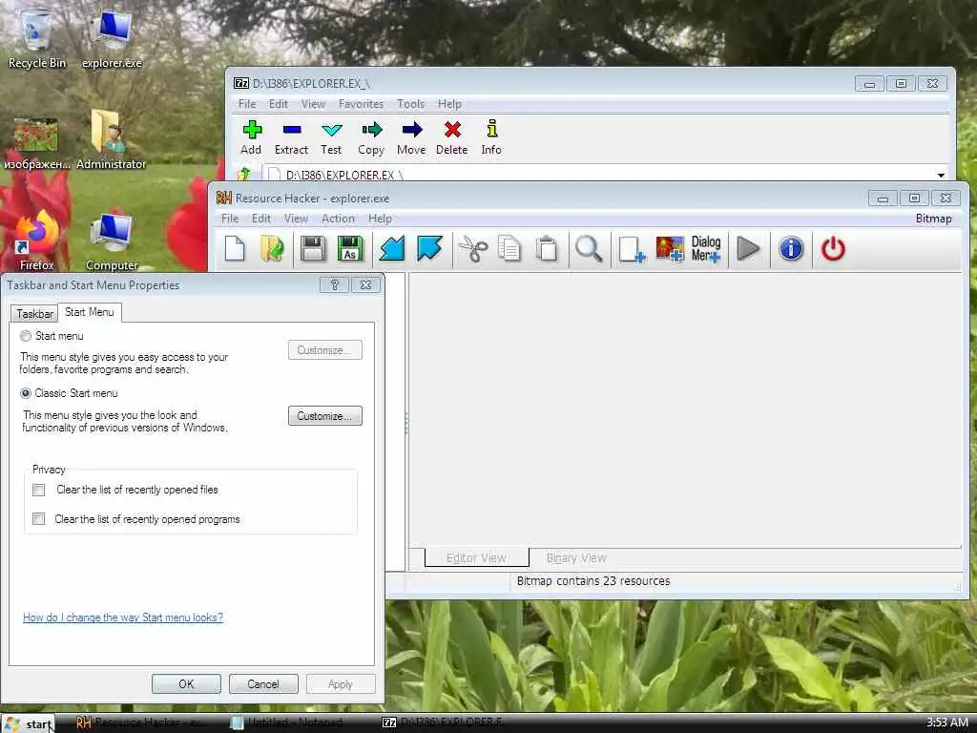Image resolution: width=977 pixels, height=733 pixels.
Task: Click Add green plus in 7-Zip
Action: click(x=251, y=137)
